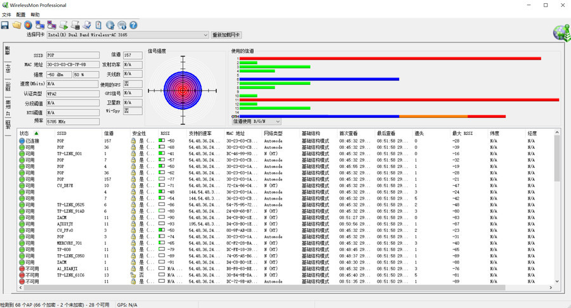The height and width of the screenshot is (308, 571).
Task: Click the printer icon in toolbar
Action: tap(75, 25)
